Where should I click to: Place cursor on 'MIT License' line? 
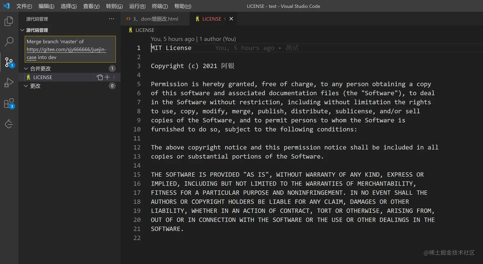tap(171, 48)
